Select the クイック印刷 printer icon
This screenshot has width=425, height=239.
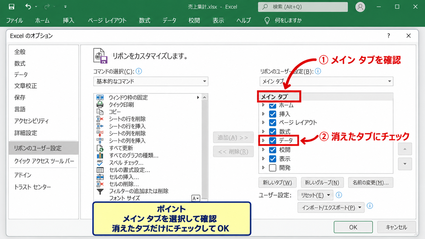tap(100, 104)
